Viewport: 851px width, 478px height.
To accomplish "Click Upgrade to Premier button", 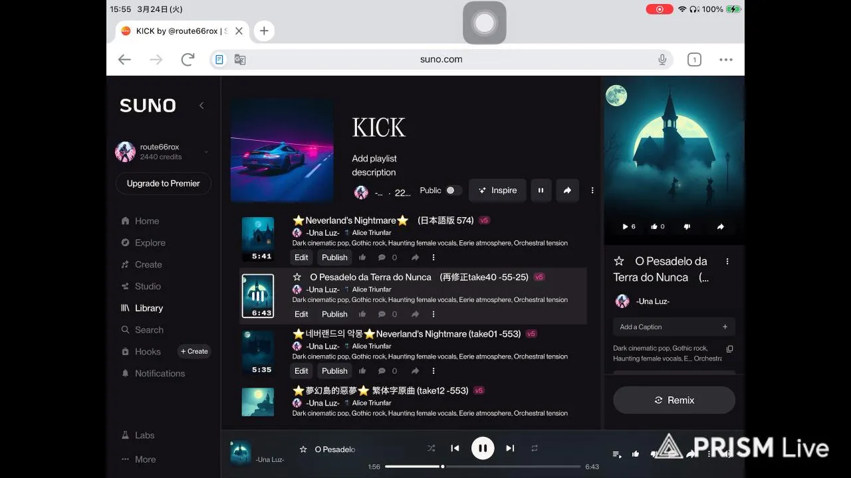I will point(163,183).
